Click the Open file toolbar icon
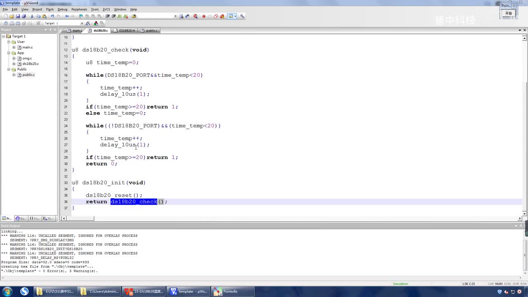 tap(12, 16)
